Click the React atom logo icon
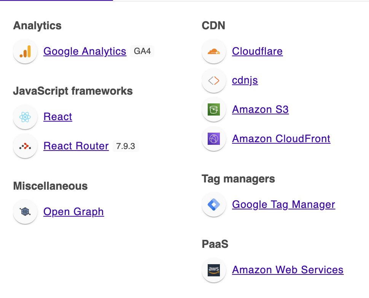The height and width of the screenshot is (298, 369). 25,117
